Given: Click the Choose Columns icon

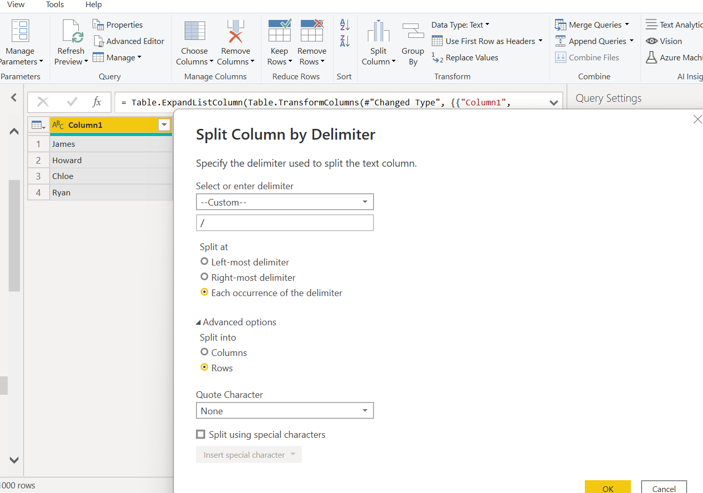Looking at the screenshot, I should click(x=194, y=31).
